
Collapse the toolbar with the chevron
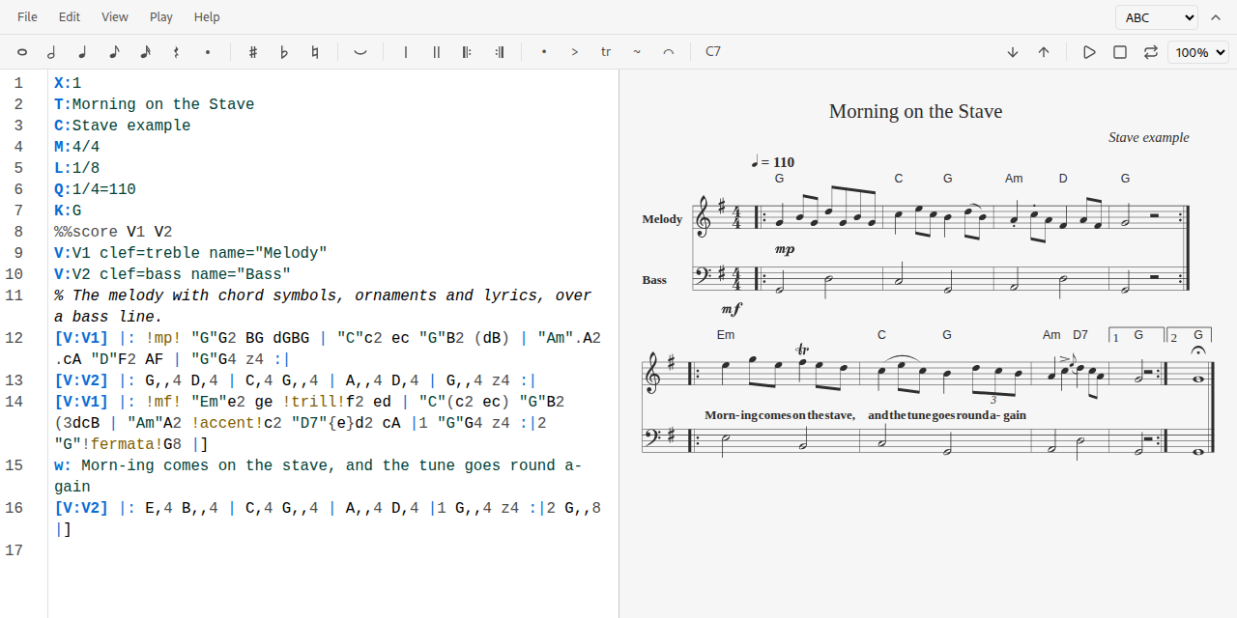coord(1216,17)
